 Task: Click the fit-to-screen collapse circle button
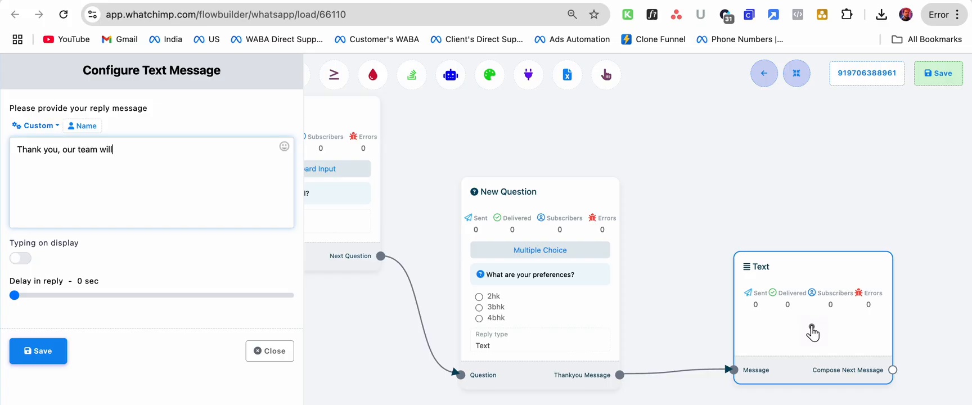[x=796, y=73]
